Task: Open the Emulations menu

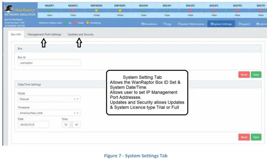Action: pyautogui.click(x=149, y=24)
